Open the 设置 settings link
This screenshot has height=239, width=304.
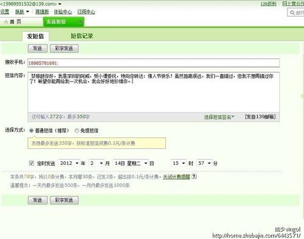[x=5, y=12]
